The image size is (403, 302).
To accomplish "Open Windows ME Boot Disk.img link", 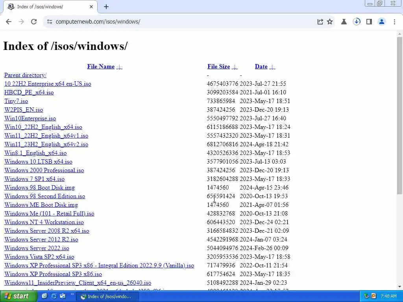I will pos(41,205).
